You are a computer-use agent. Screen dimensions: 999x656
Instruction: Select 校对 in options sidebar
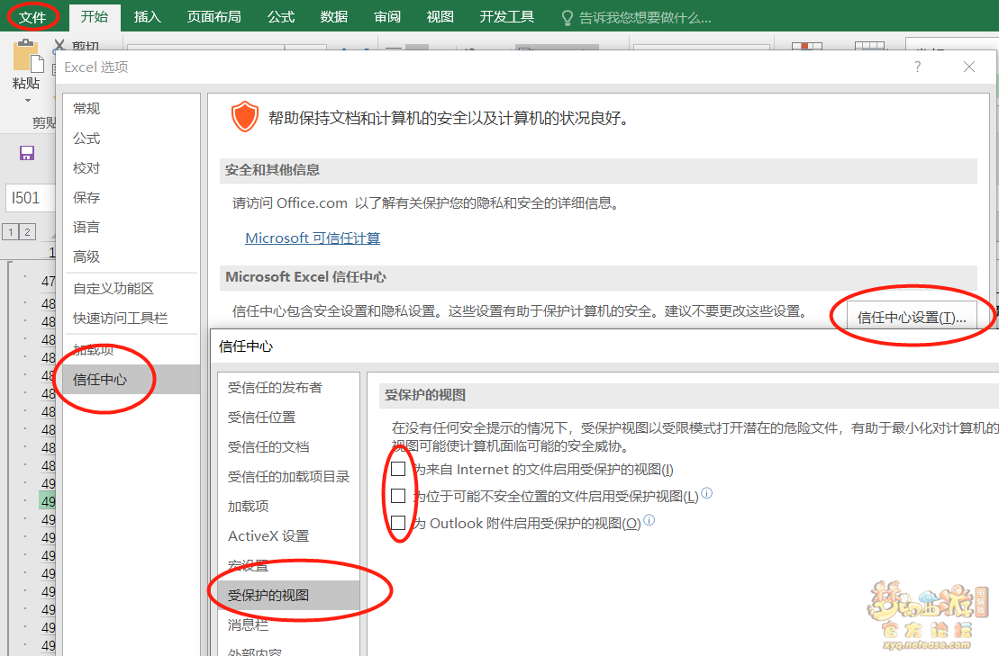pyautogui.click(x=132, y=168)
